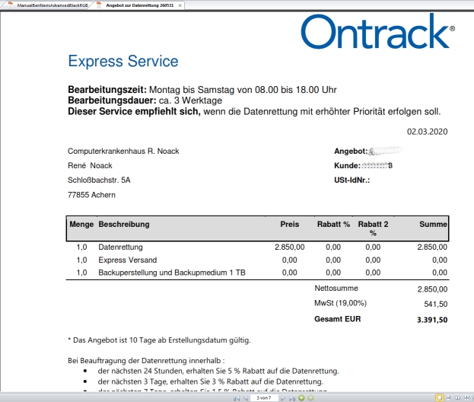Click the Express Service heading
474x402 pixels.
coord(122,62)
